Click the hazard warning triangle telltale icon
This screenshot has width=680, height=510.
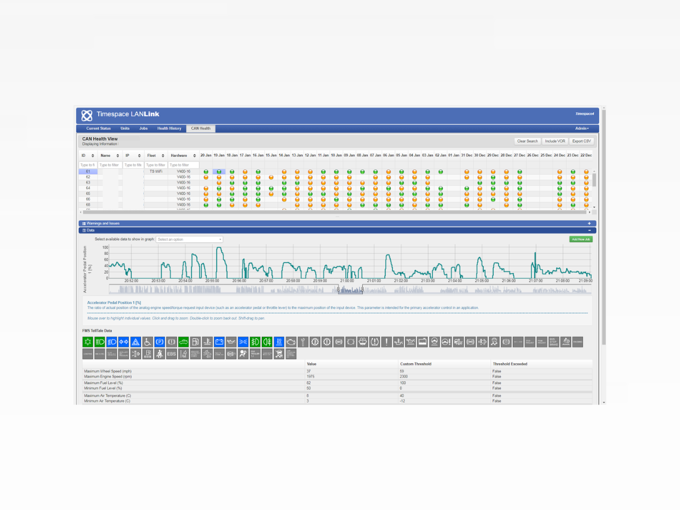click(x=136, y=342)
